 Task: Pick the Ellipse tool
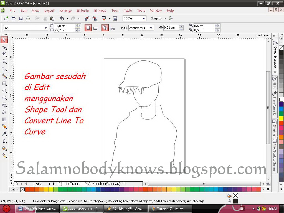4,91
